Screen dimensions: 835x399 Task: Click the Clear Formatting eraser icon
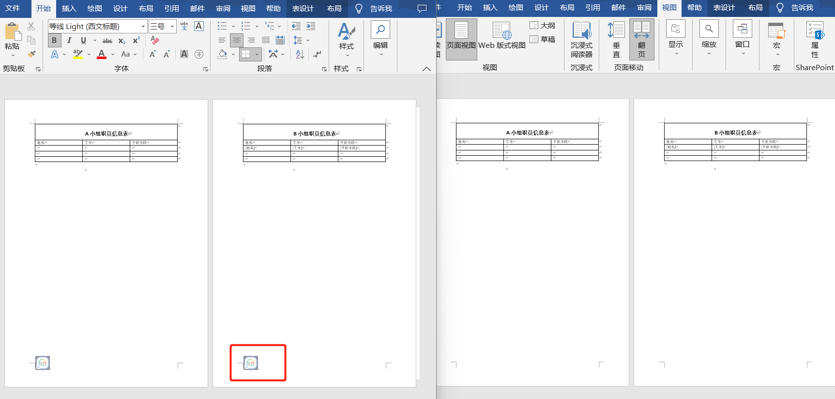(155, 40)
